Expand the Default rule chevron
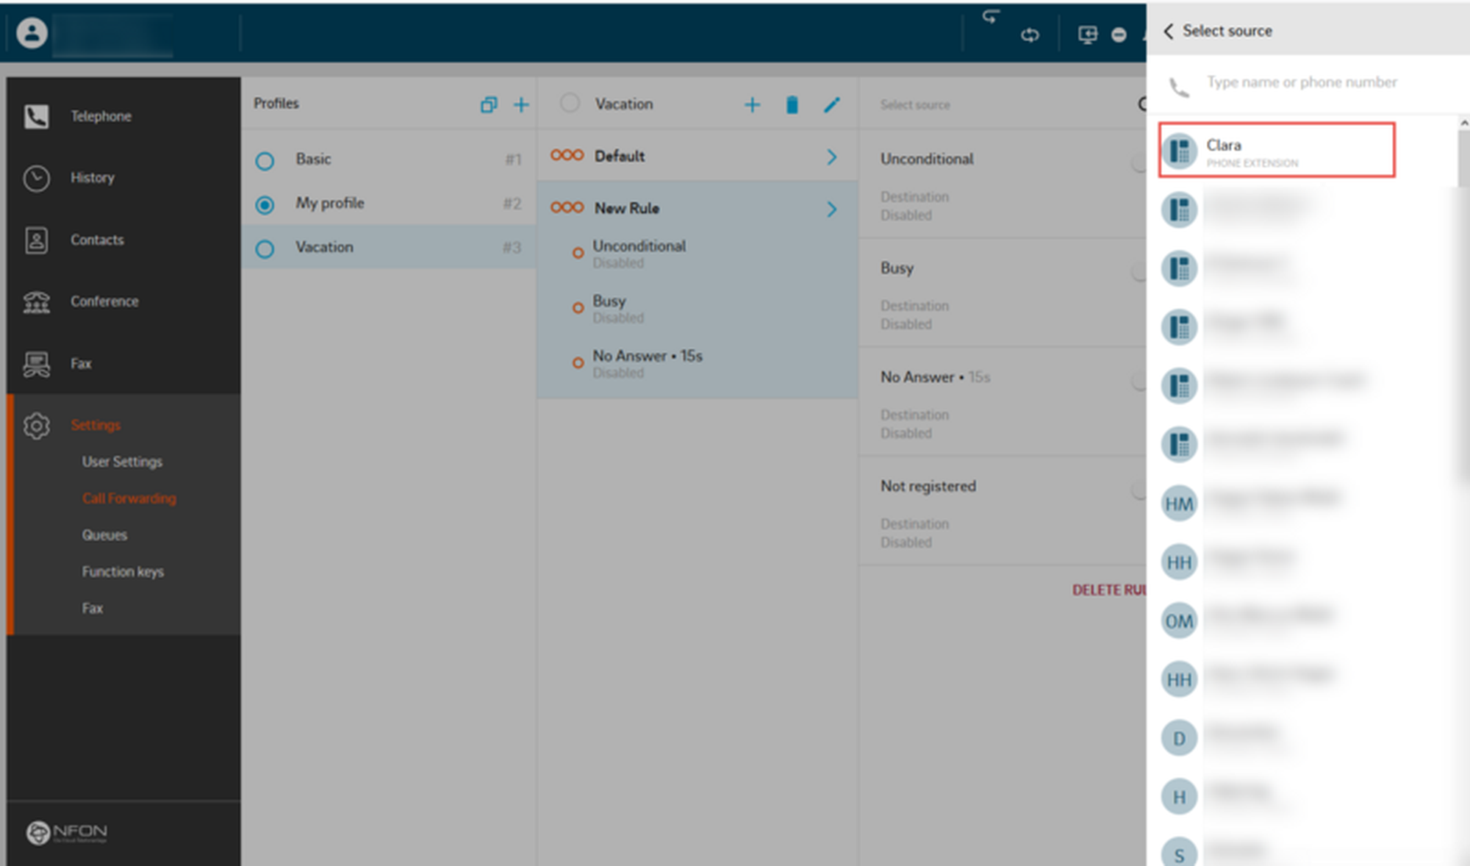This screenshot has width=1470, height=866. [x=831, y=157]
